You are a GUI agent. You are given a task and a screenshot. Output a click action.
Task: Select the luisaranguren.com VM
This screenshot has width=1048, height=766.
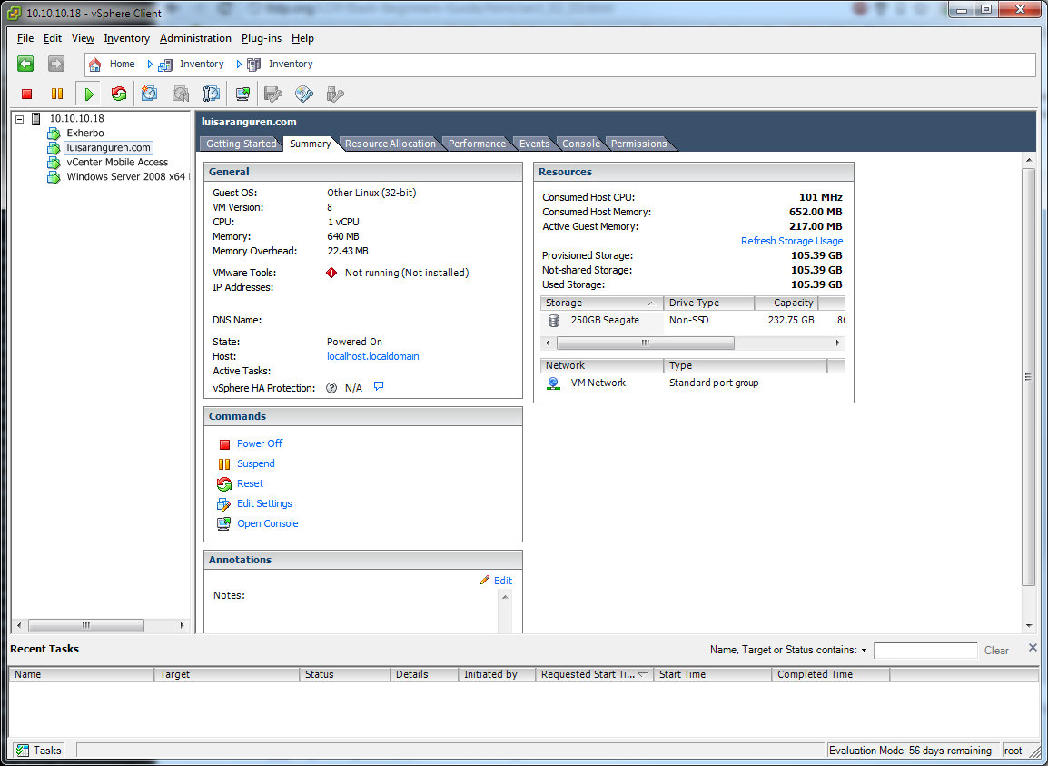[108, 148]
